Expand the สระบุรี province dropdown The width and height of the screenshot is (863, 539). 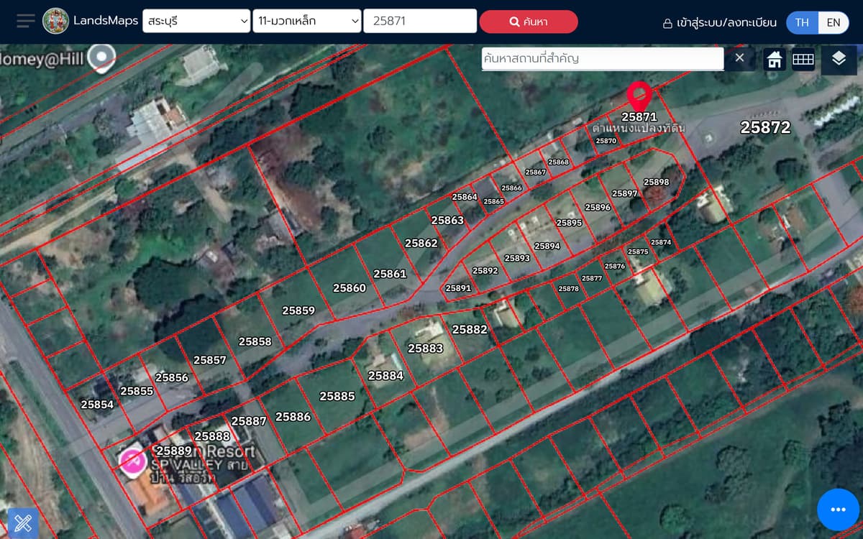(x=196, y=22)
